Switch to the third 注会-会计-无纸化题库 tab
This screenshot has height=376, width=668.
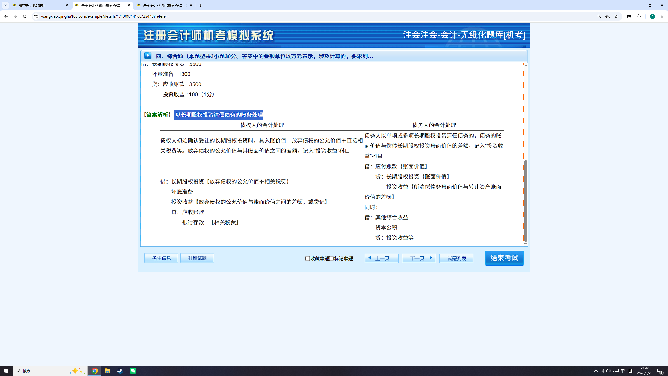(x=164, y=5)
